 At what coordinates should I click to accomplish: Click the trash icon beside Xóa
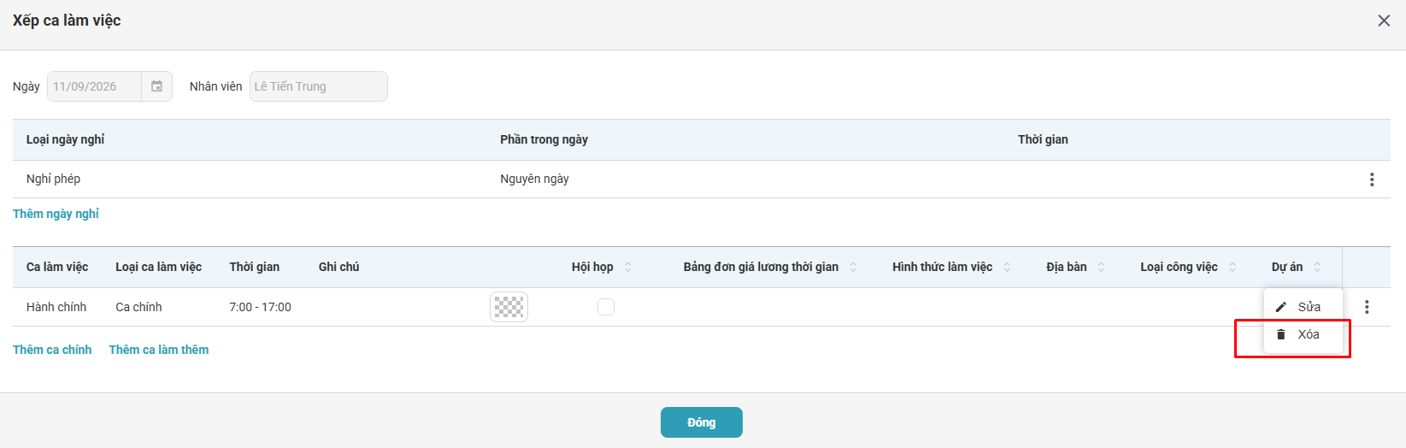(x=1280, y=334)
